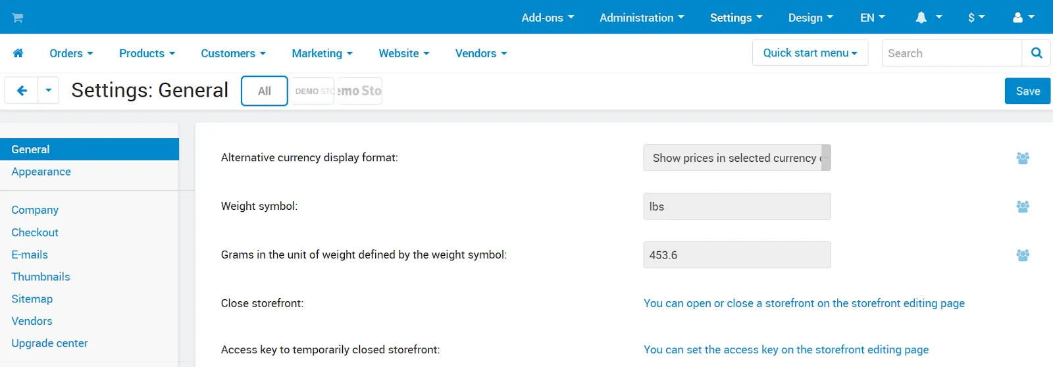This screenshot has width=1053, height=367.
Task: Open the Add-ons menu
Action: click(x=548, y=18)
